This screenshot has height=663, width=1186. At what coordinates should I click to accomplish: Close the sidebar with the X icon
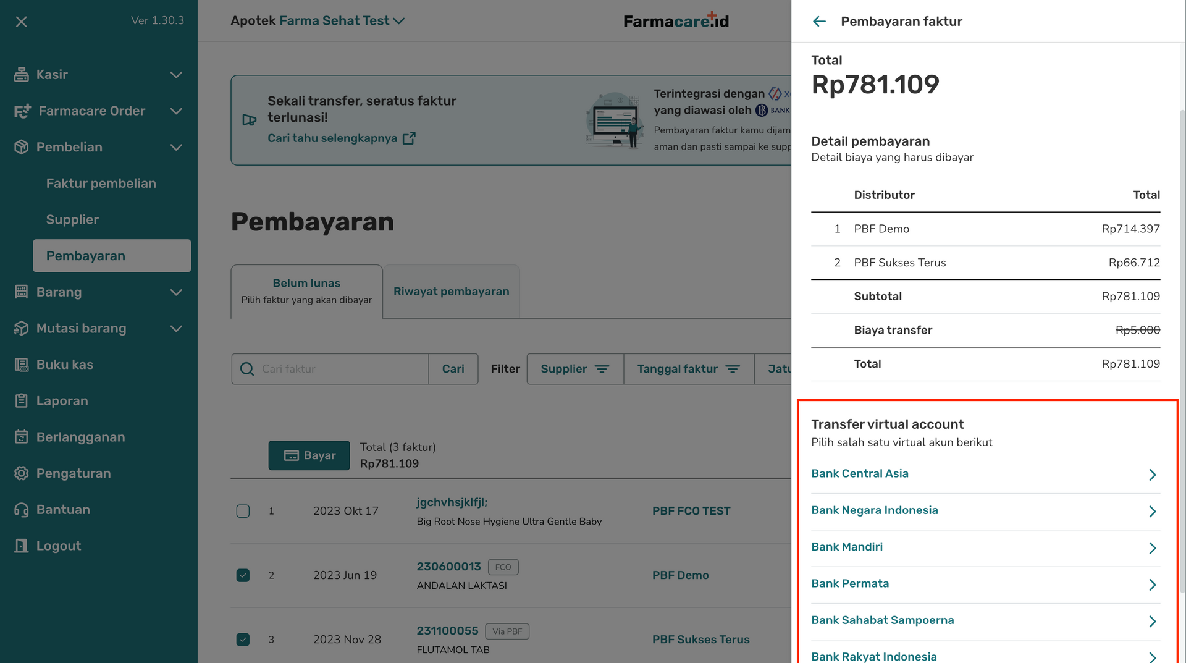(22, 22)
